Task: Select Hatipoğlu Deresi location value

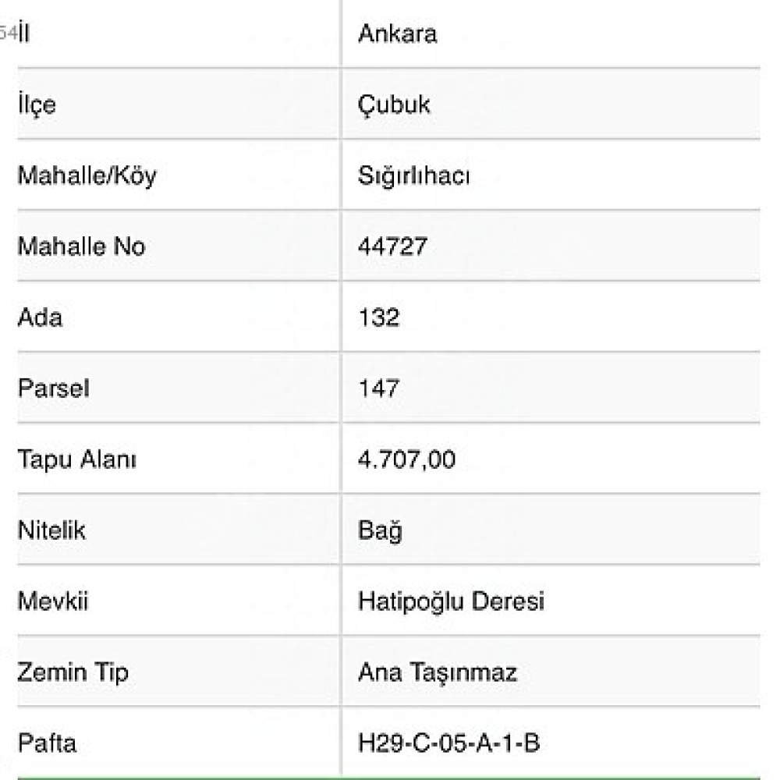Action: (x=451, y=601)
